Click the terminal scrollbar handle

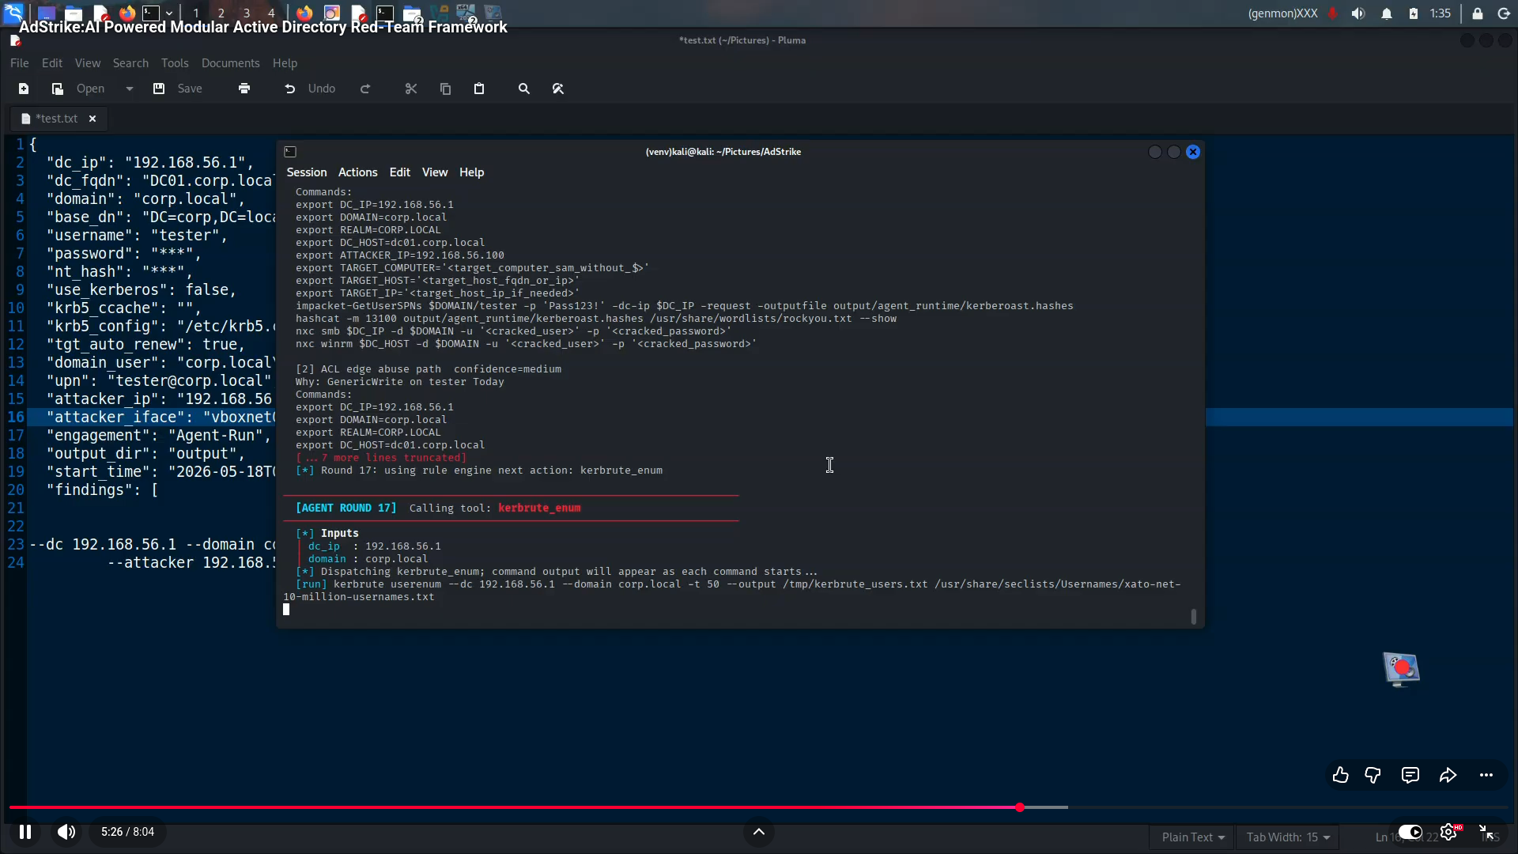(1194, 616)
